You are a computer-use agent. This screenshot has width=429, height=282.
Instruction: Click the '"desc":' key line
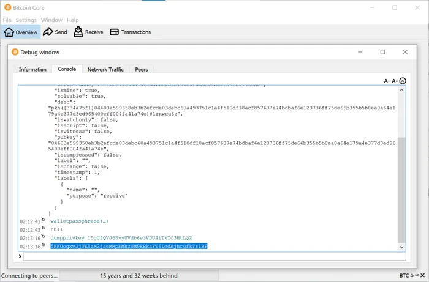(65, 102)
